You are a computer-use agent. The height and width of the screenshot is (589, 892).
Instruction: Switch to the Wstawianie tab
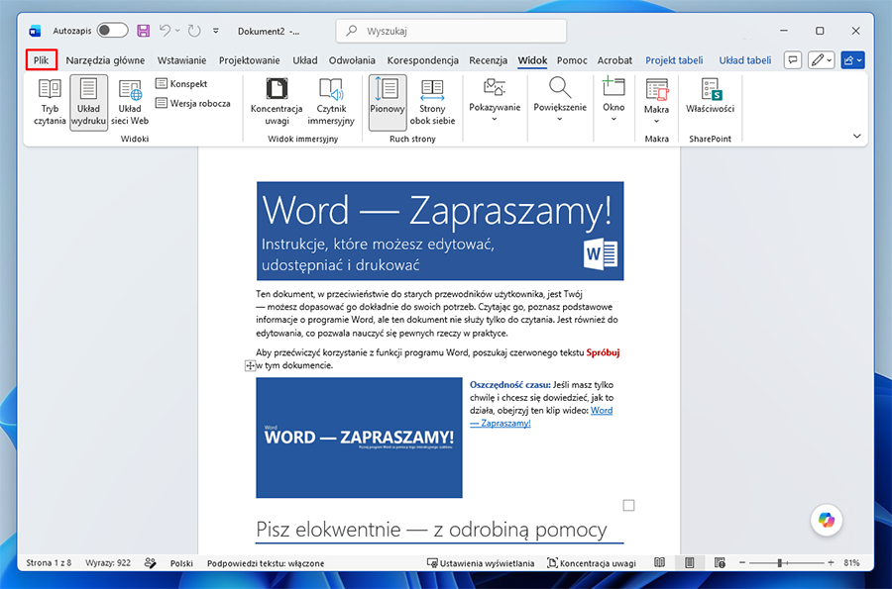point(182,60)
